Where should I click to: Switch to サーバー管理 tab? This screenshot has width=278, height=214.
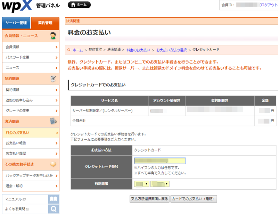16,23
